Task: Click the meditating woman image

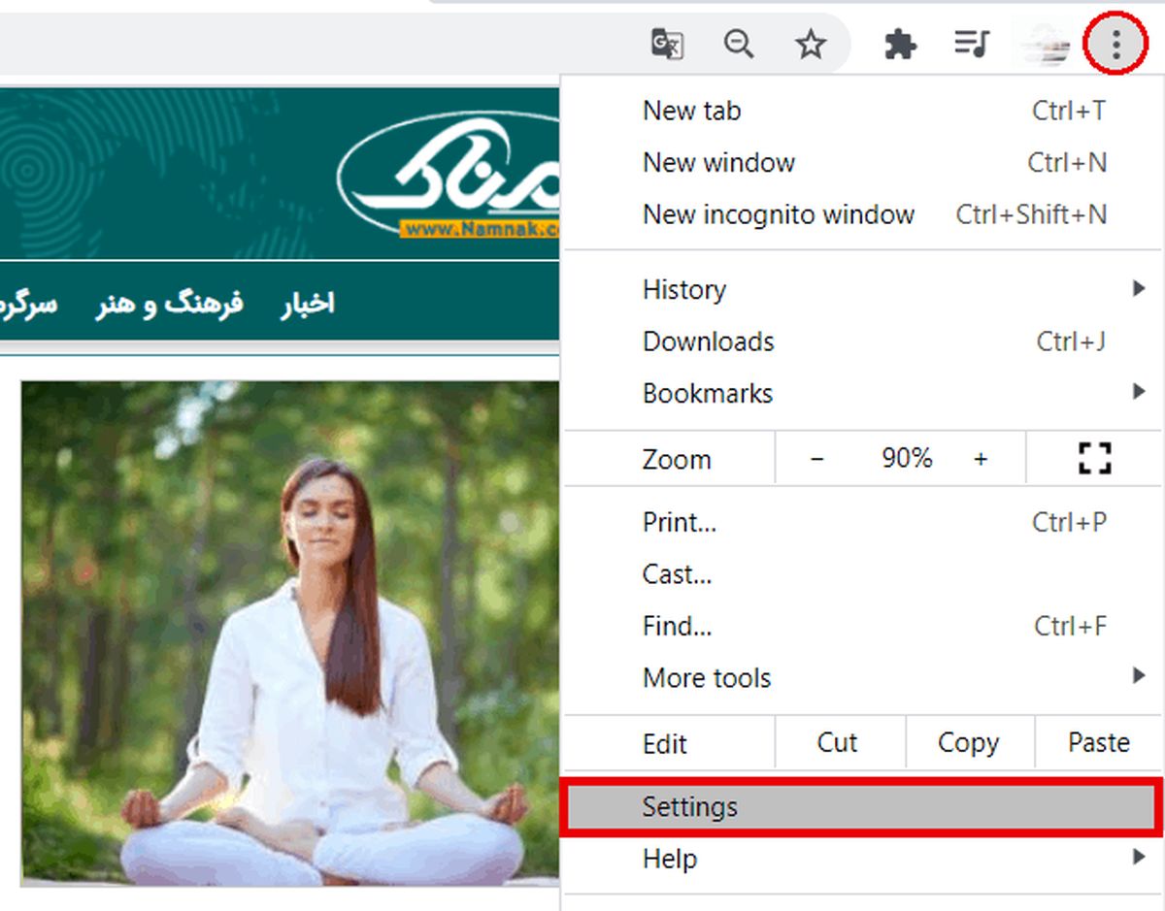Action: (290, 633)
